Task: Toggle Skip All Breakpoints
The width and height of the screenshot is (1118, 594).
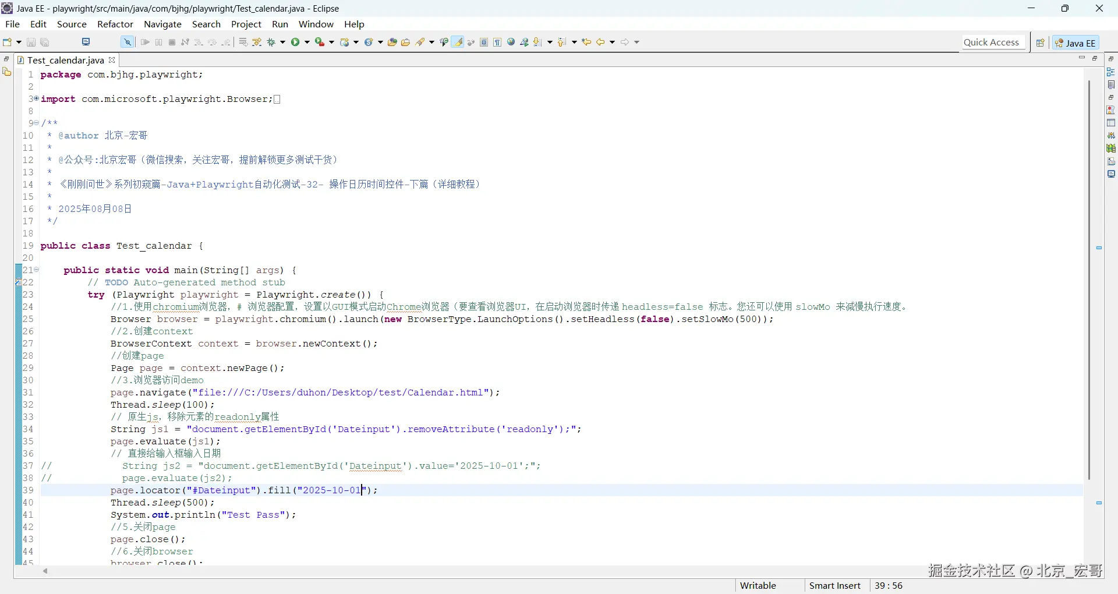Action: click(128, 42)
